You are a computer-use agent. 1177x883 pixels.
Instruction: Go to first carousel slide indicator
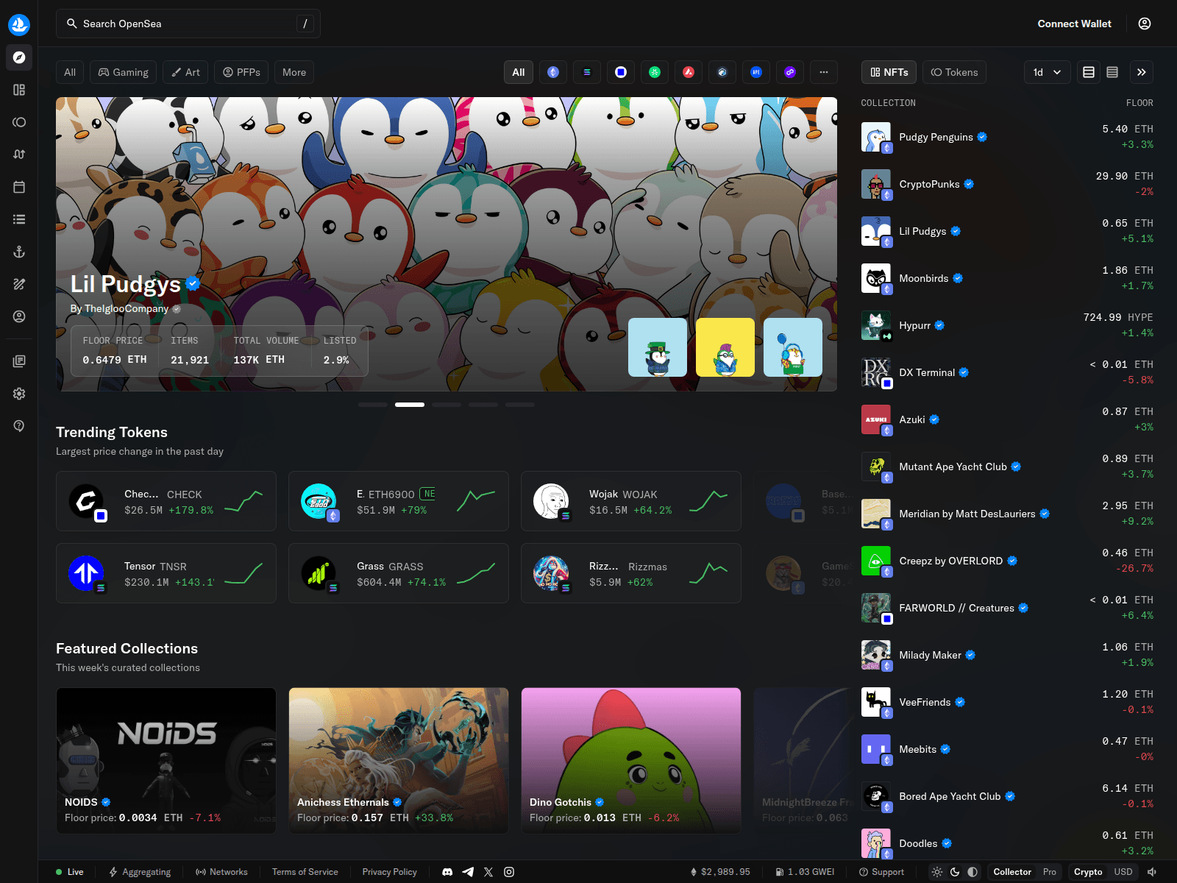[373, 405]
